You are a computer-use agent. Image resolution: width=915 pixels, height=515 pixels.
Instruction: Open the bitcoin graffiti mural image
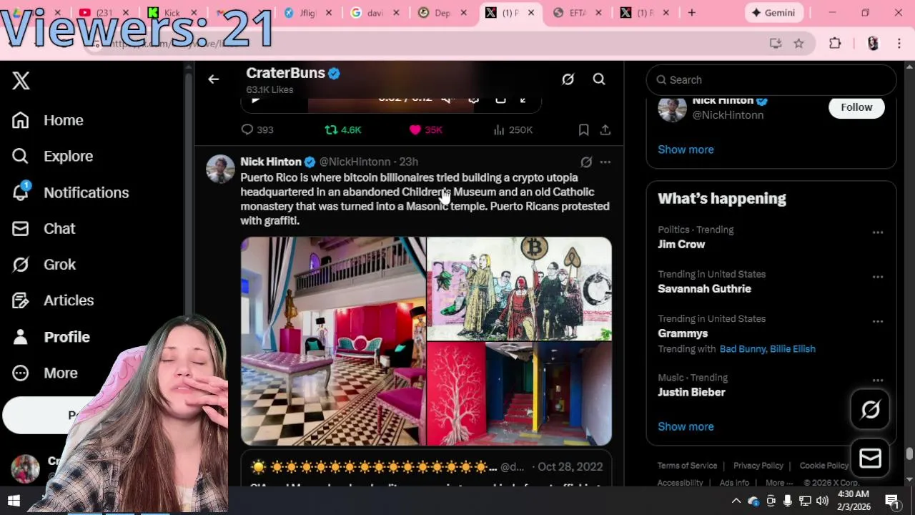[x=519, y=288]
